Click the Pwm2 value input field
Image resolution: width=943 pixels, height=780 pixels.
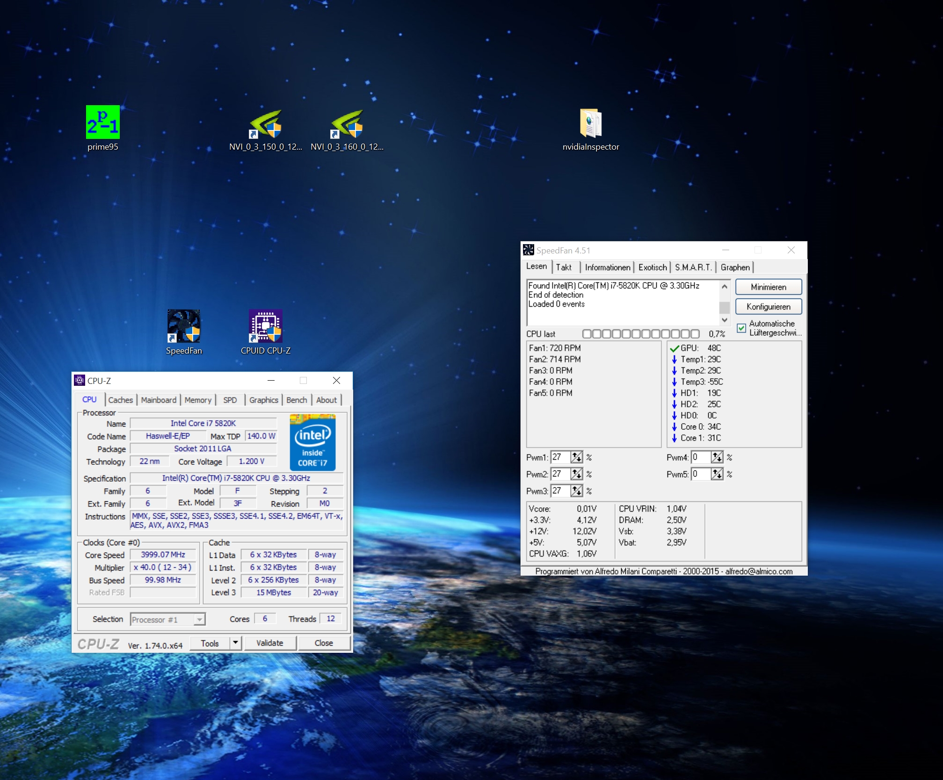pos(560,474)
